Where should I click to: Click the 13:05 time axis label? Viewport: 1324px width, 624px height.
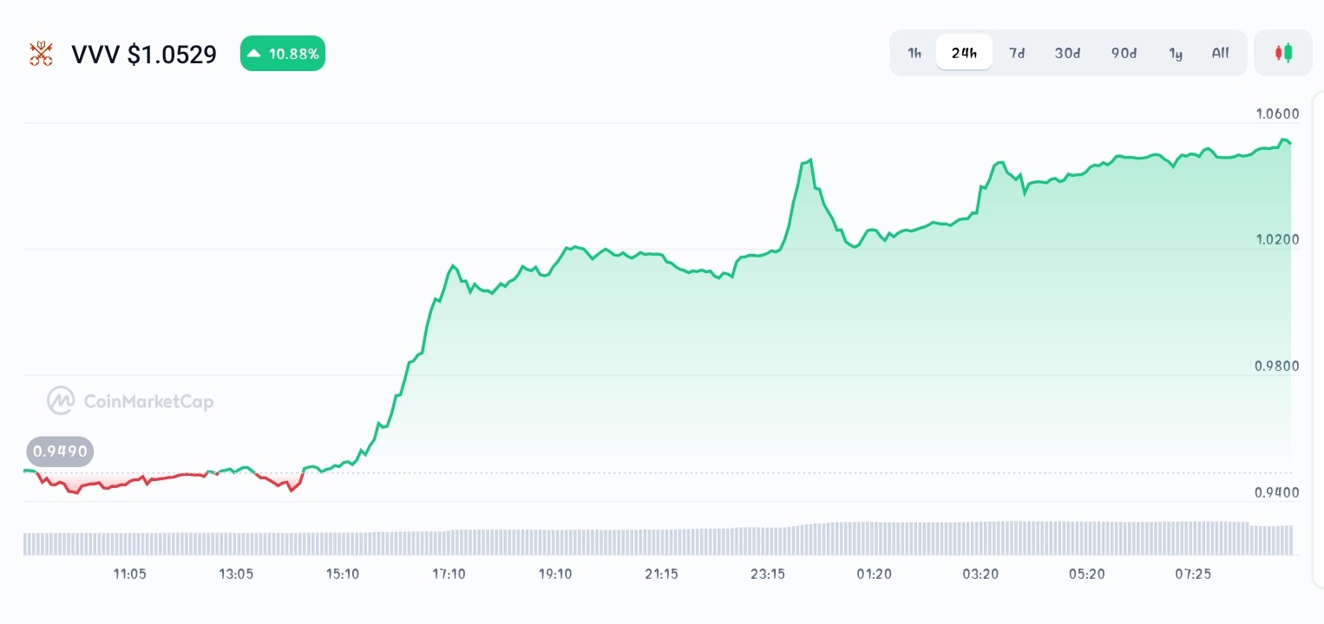pyautogui.click(x=236, y=574)
